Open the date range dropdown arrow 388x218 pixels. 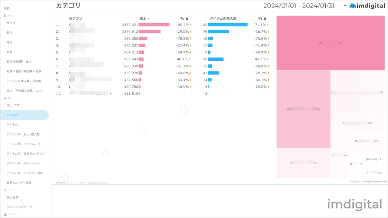coord(345,6)
